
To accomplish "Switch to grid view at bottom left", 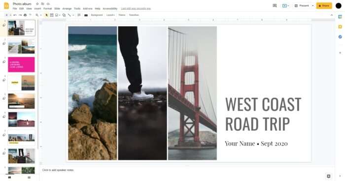I will coord(29,178).
